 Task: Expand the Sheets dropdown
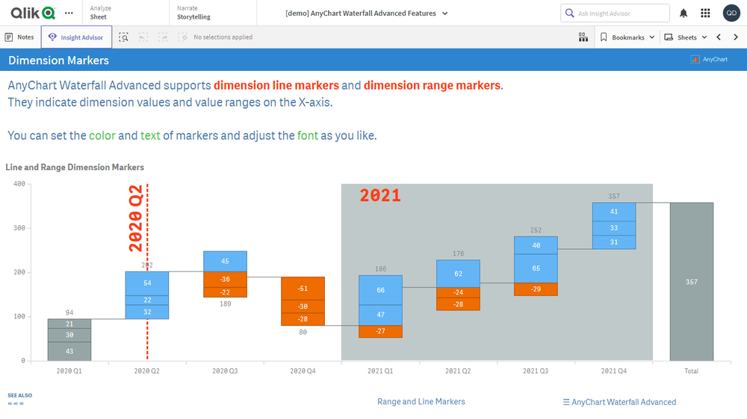pyautogui.click(x=686, y=37)
